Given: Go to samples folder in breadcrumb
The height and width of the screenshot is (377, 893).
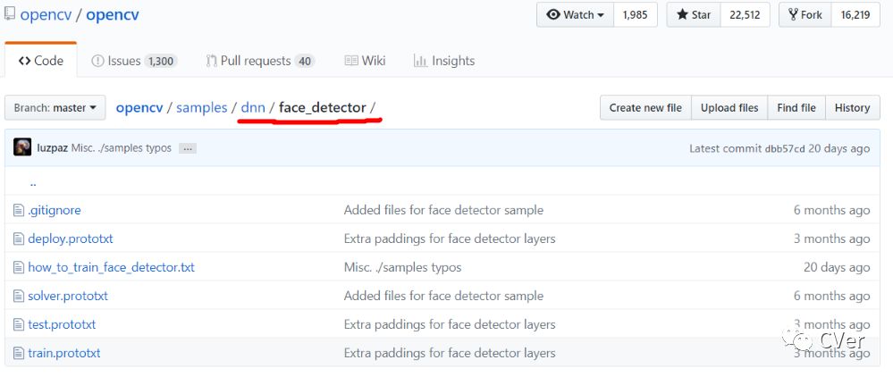Looking at the screenshot, I should coord(202,107).
